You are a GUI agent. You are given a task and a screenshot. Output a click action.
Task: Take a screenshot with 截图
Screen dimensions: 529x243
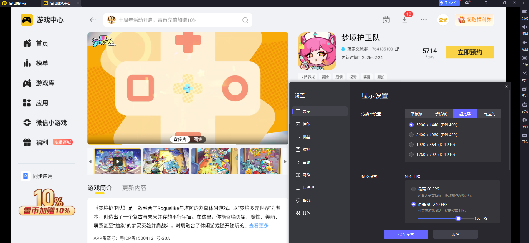[525, 76]
